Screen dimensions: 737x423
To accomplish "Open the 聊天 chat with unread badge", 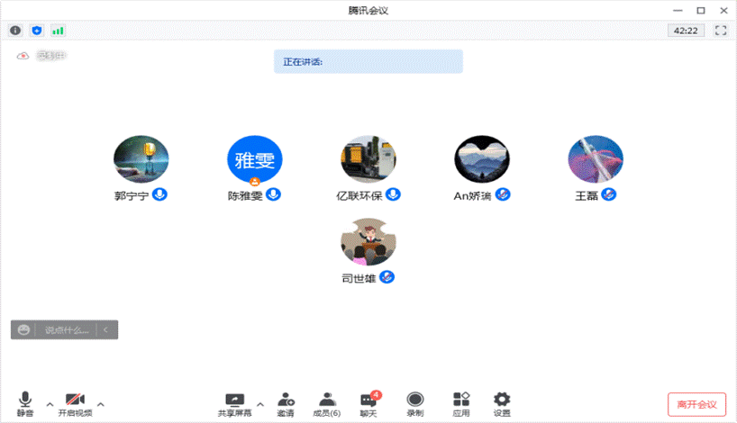I will click(368, 403).
